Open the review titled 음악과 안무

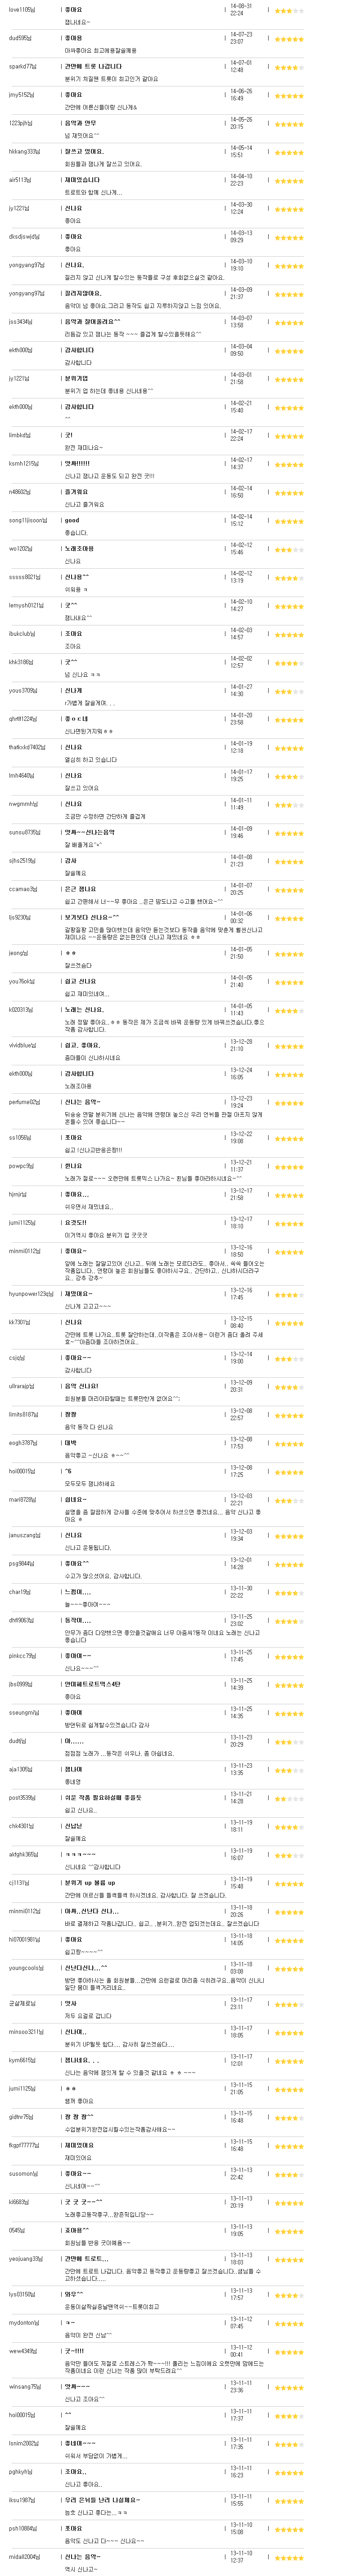81,123
